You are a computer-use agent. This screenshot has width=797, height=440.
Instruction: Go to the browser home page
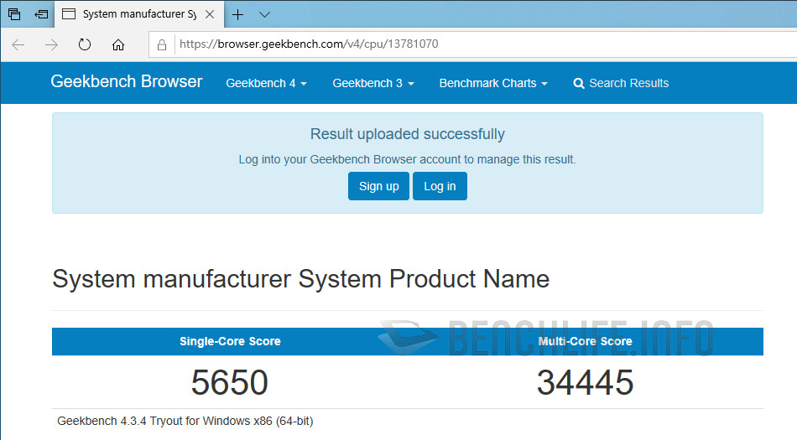118,44
